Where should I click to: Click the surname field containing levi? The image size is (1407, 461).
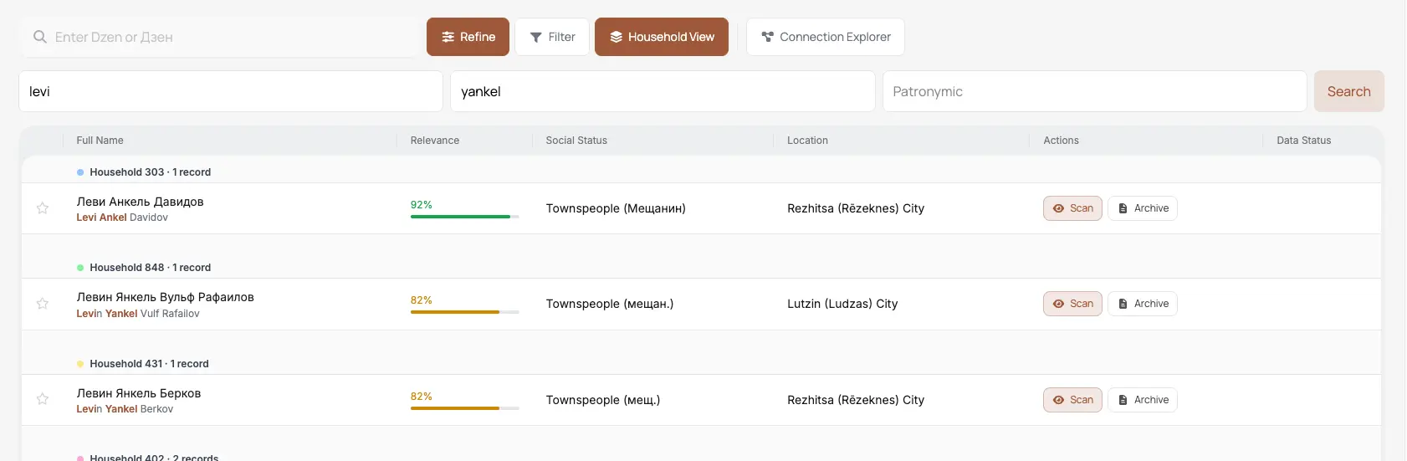point(231,91)
